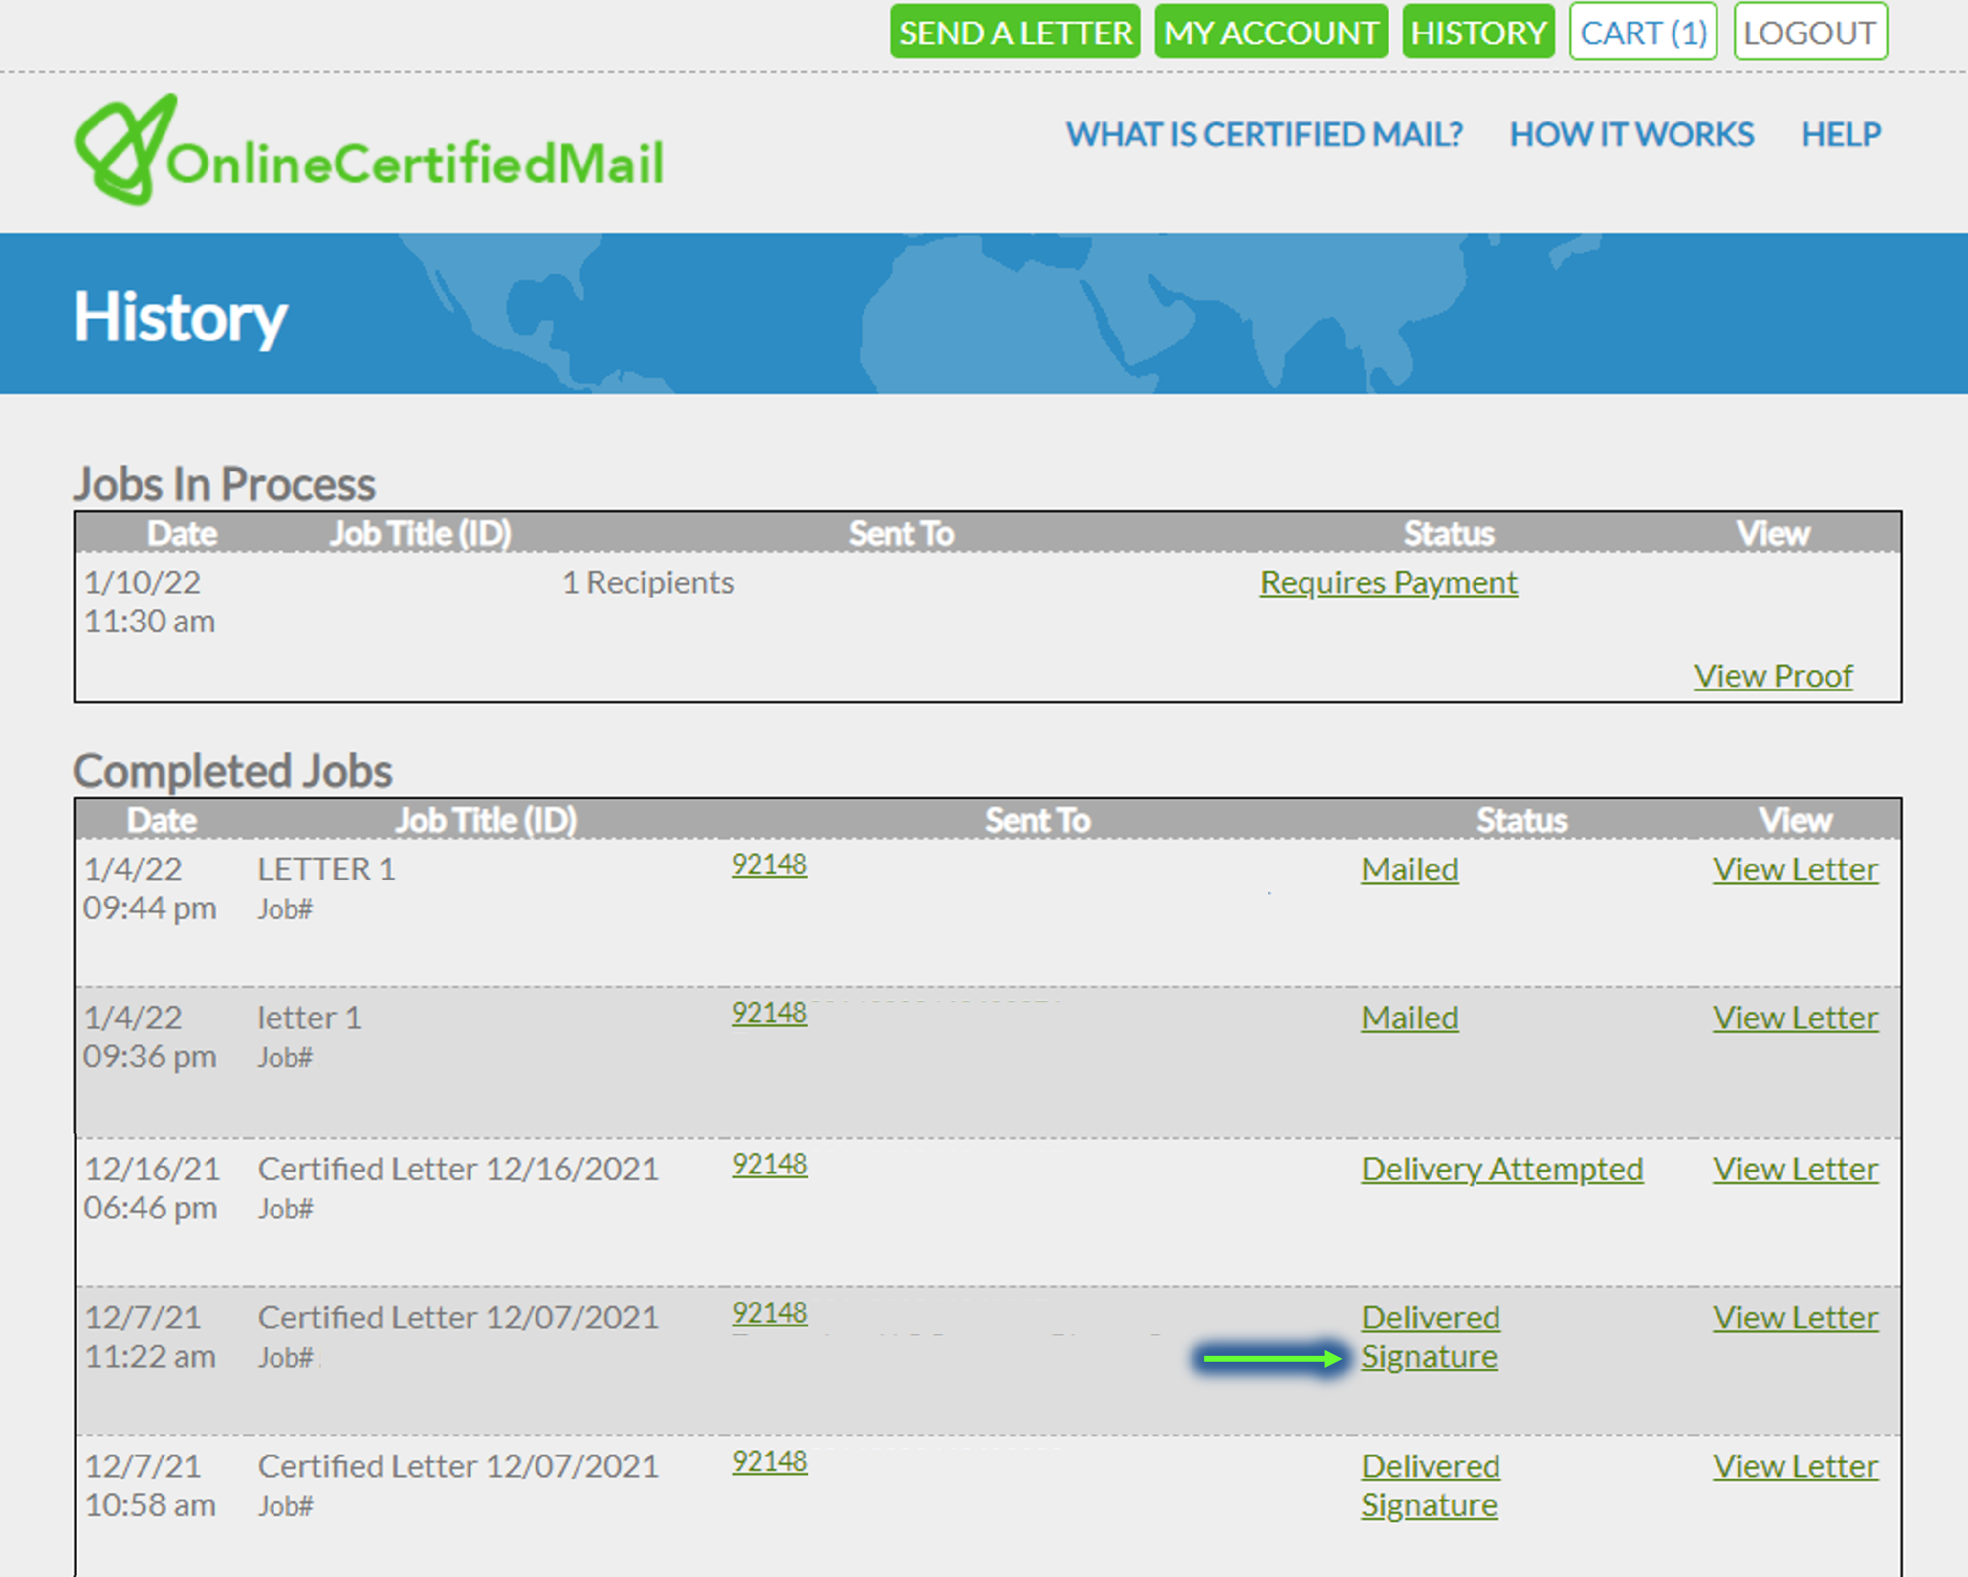The height and width of the screenshot is (1577, 1968).
Task: Click the Logout button
Action: [x=1809, y=33]
